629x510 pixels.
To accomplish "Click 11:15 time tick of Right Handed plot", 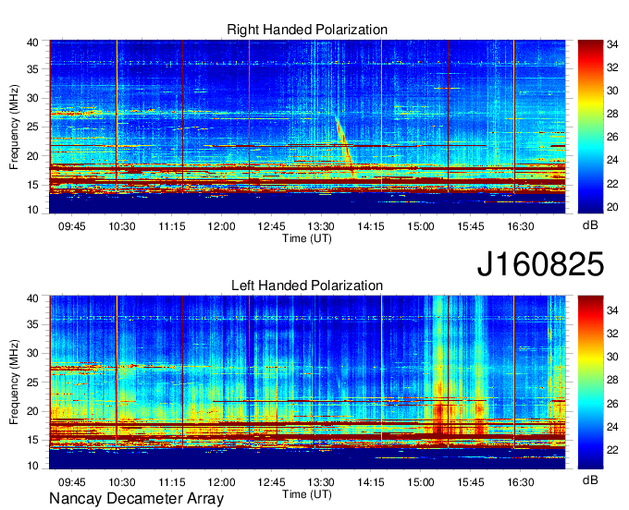I will pyautogui.click(x=172, y=226).
